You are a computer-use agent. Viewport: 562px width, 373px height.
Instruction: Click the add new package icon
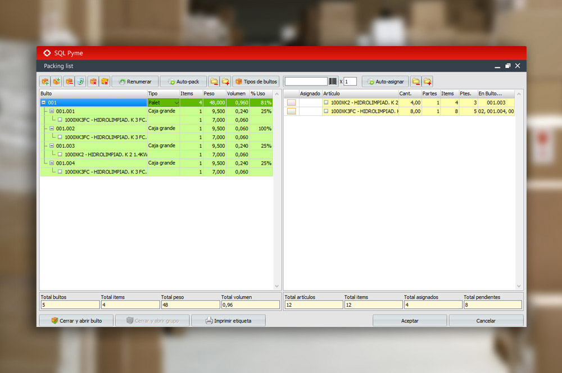(x=45, y=81)
